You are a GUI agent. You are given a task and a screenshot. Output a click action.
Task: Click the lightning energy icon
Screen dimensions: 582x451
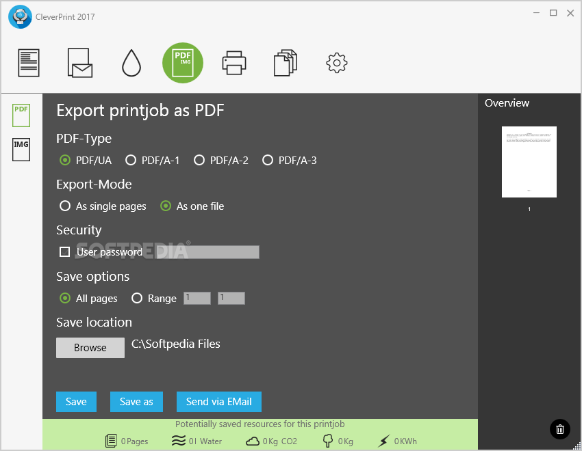click(x=384, y=441)
